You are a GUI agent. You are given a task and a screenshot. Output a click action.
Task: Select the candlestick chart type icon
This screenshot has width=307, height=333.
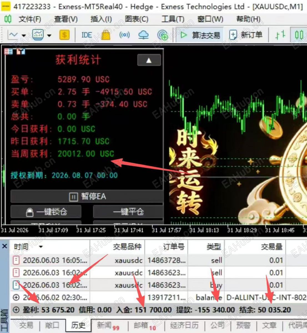[x=299, y=35]
